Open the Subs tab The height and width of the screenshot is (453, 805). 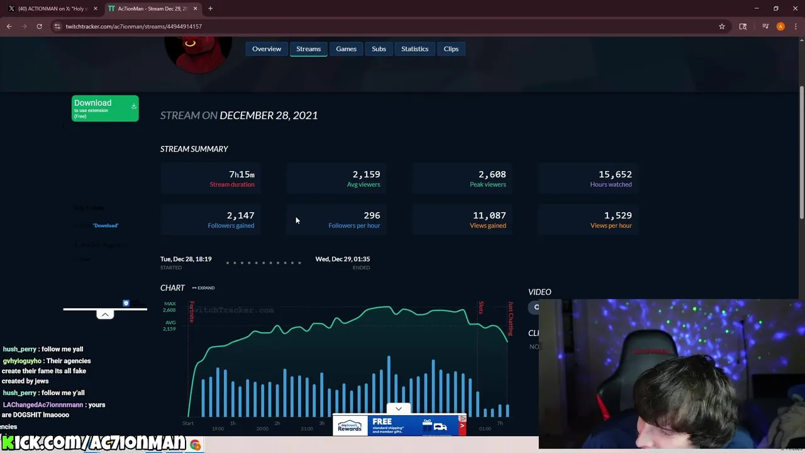coord(379,48)
